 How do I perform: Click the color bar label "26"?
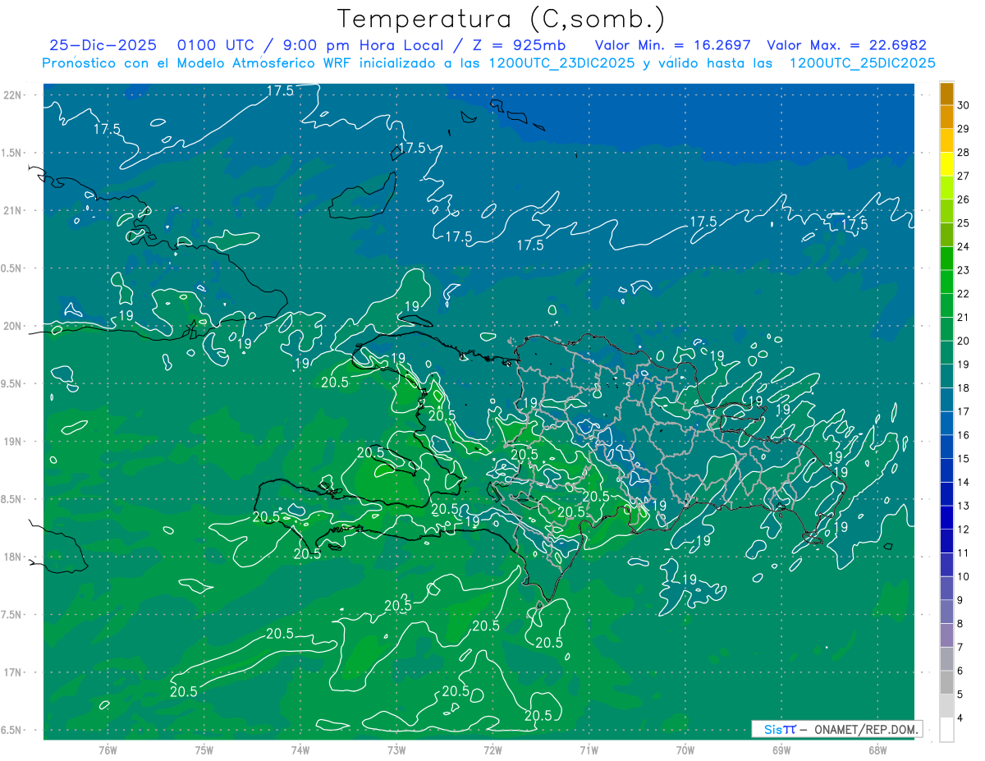click(963, 199)
